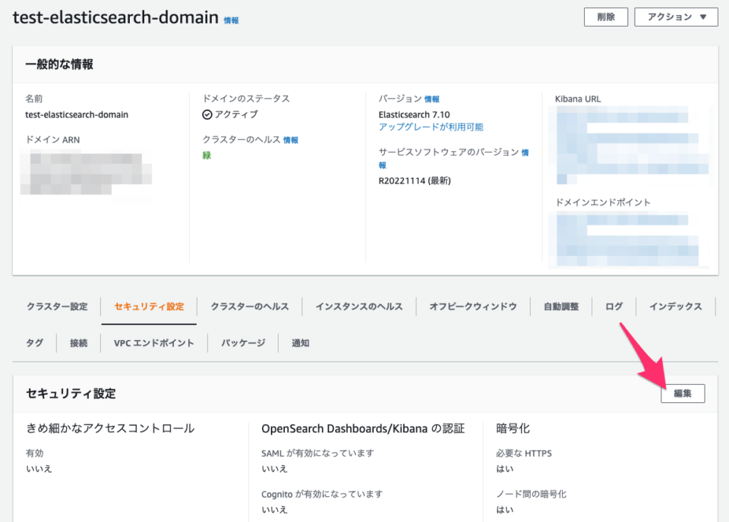Select the セキュリティ設定 tab
The width and height of the screenshot is (729, 522).
150,307
